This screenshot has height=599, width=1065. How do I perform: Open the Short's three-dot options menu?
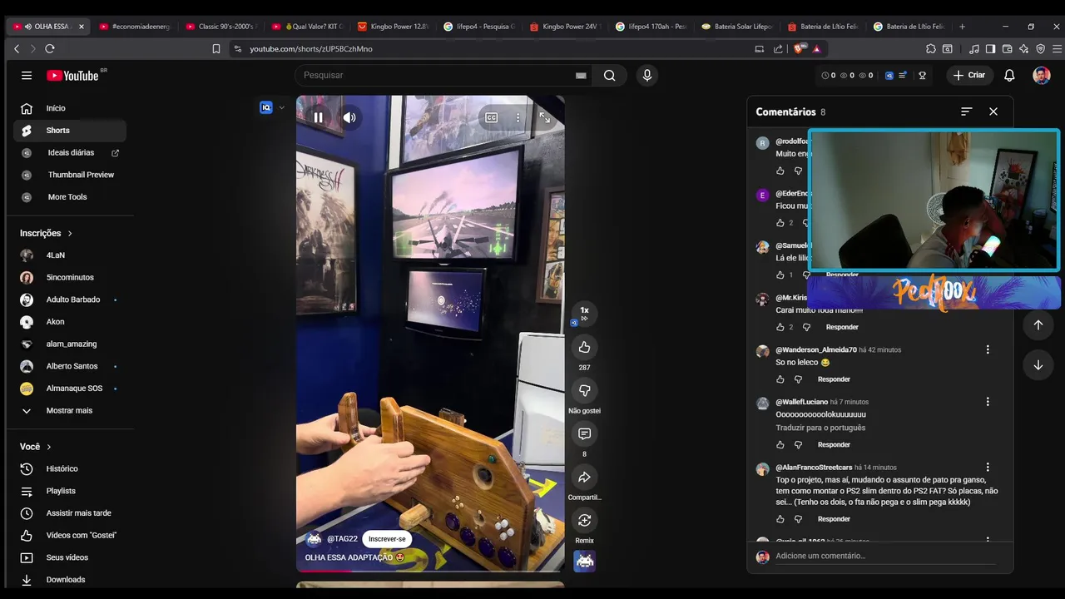coord(518,118)
